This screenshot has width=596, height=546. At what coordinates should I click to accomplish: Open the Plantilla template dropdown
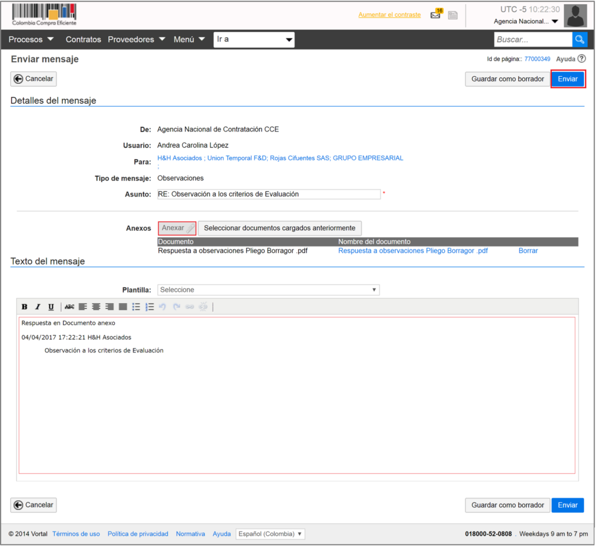pos(268,290)
